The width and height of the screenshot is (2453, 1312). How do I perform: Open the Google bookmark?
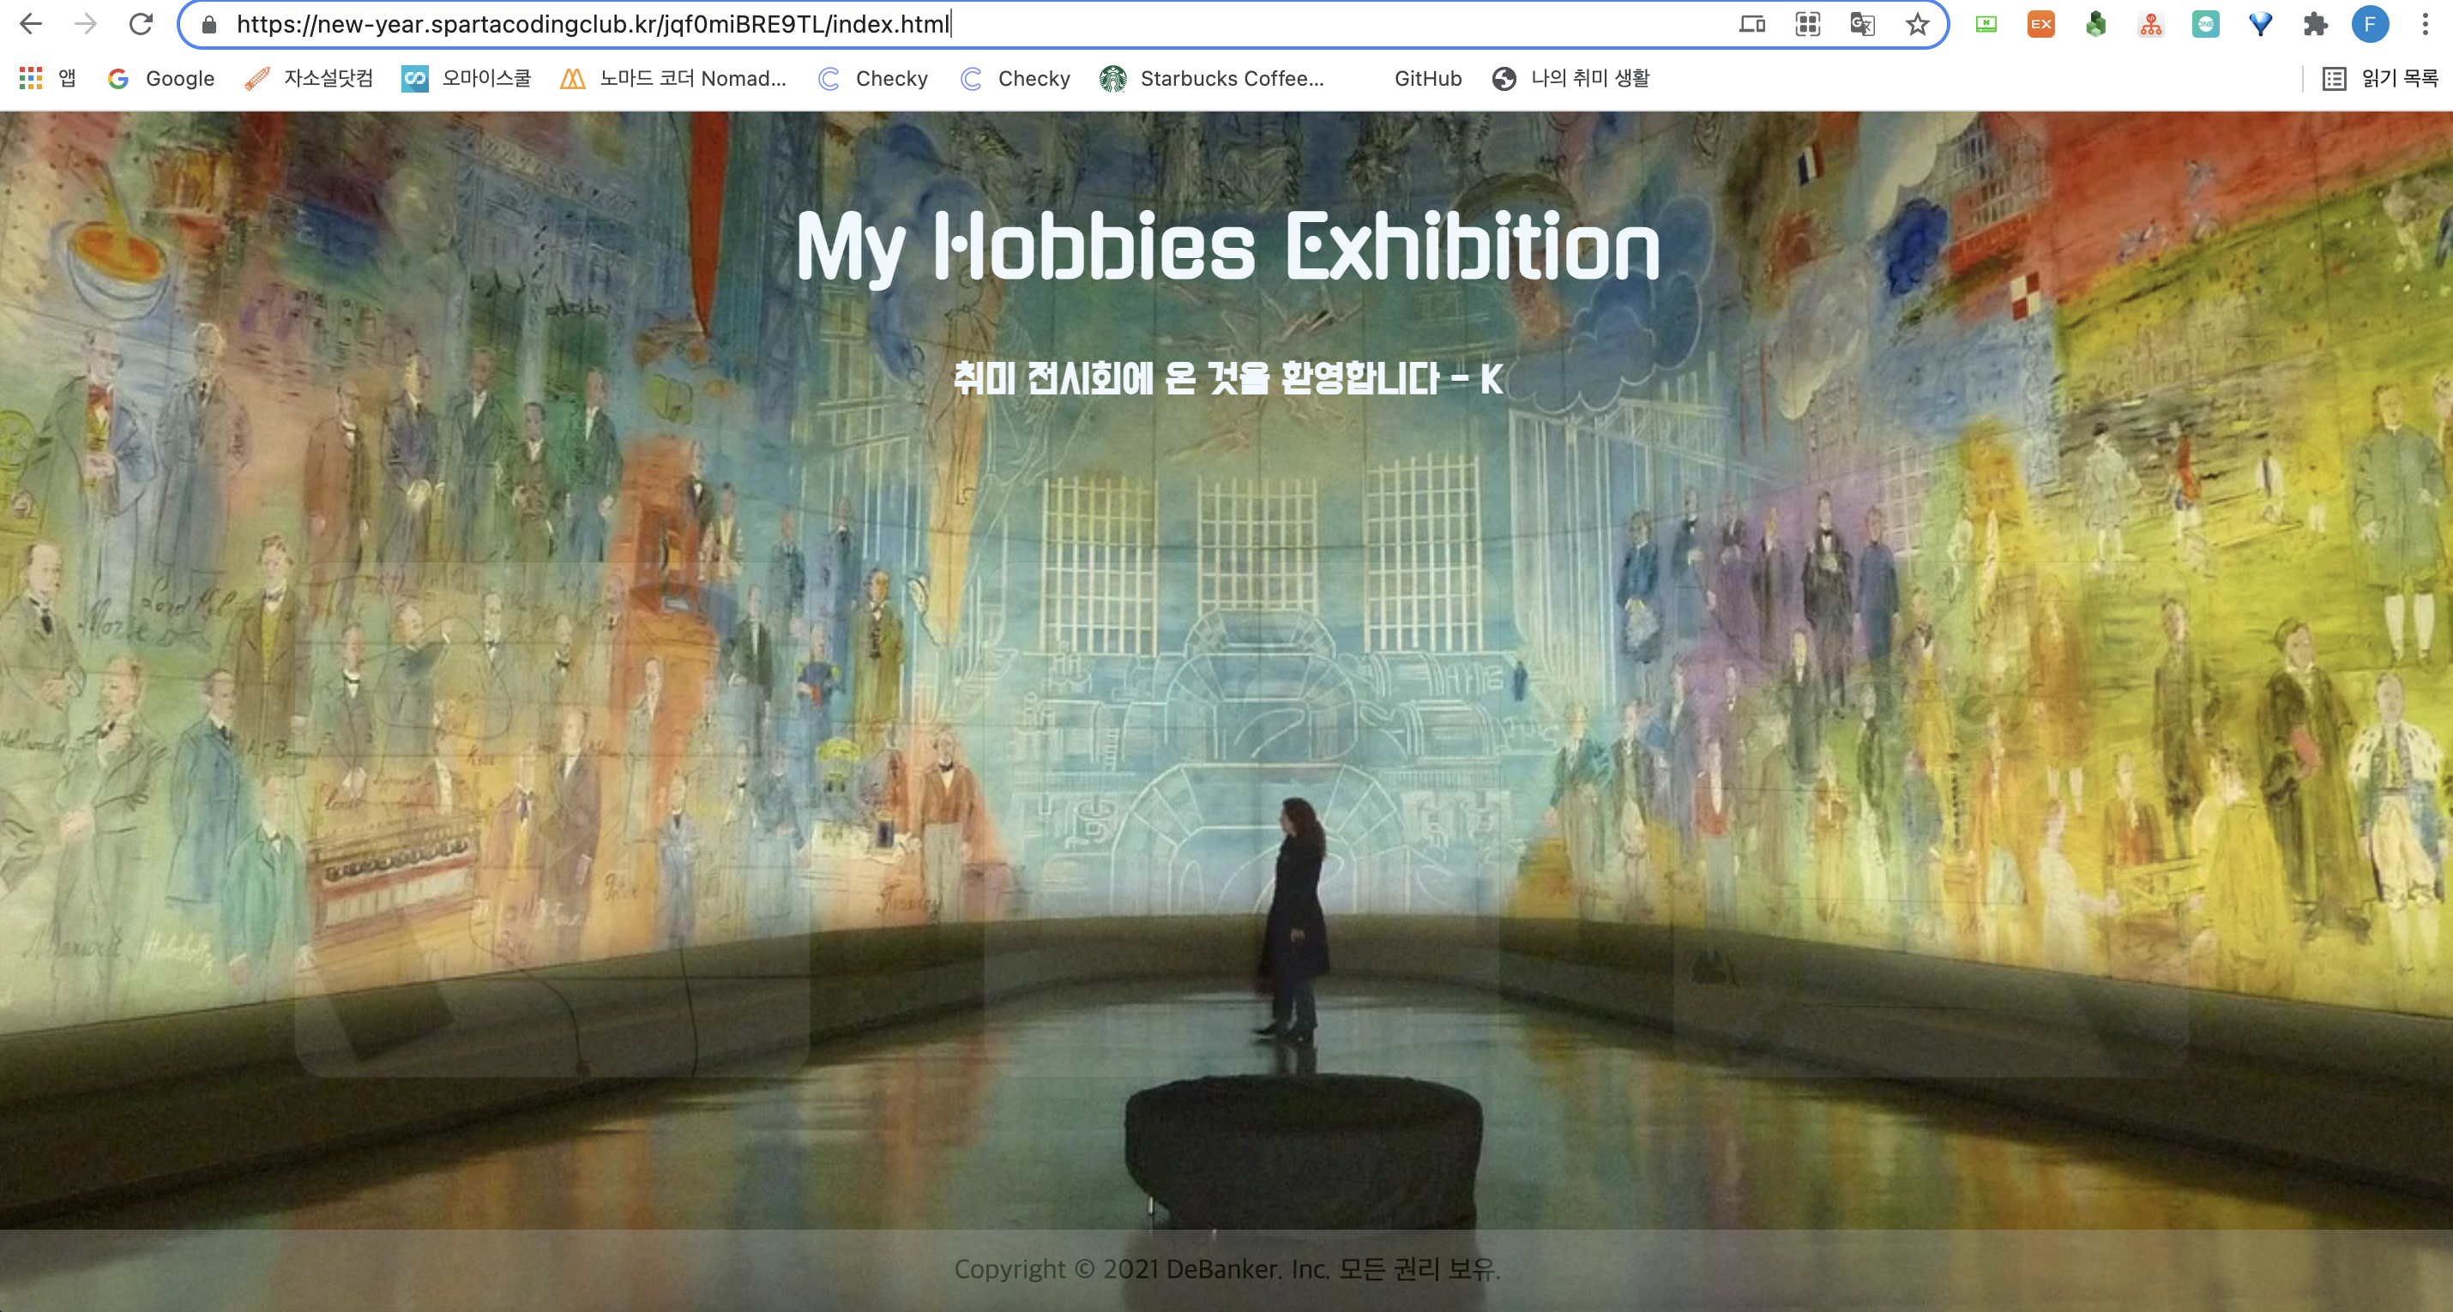point(161,78)
